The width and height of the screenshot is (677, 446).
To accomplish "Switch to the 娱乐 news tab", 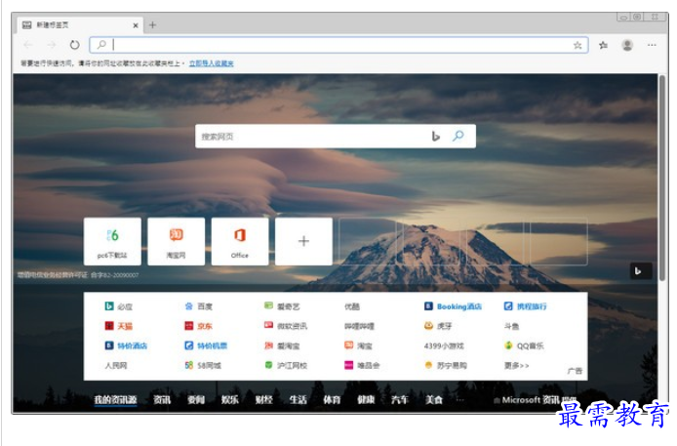I will [229, 400].
